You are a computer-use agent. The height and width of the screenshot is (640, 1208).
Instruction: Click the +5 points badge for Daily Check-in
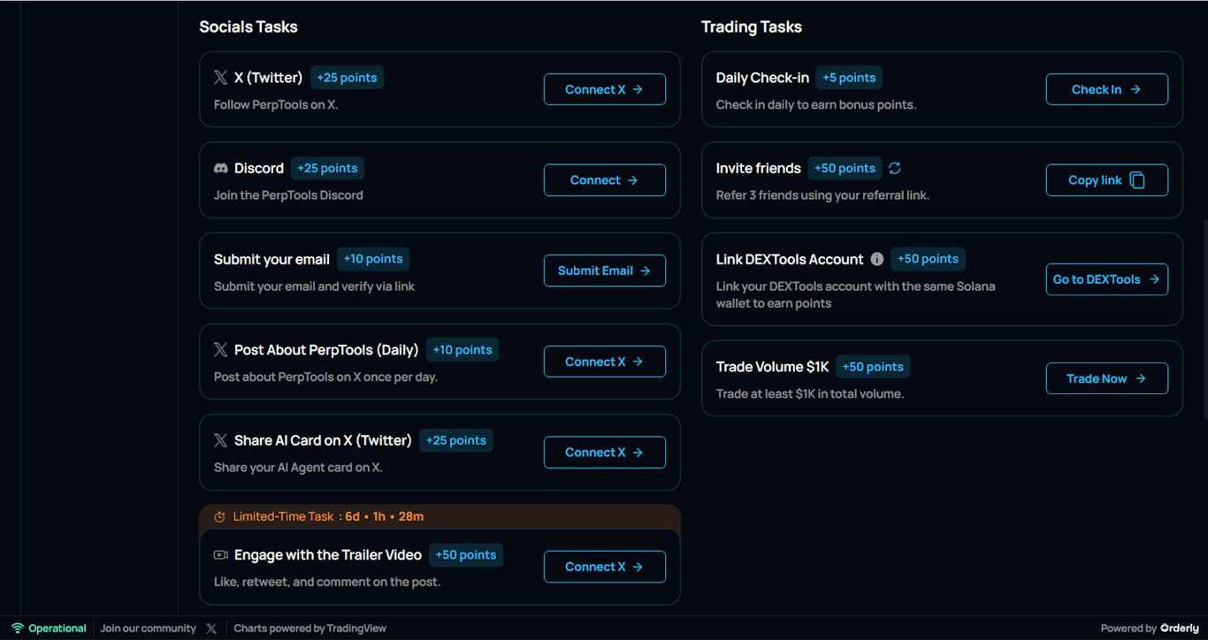[x=849, y=78]
